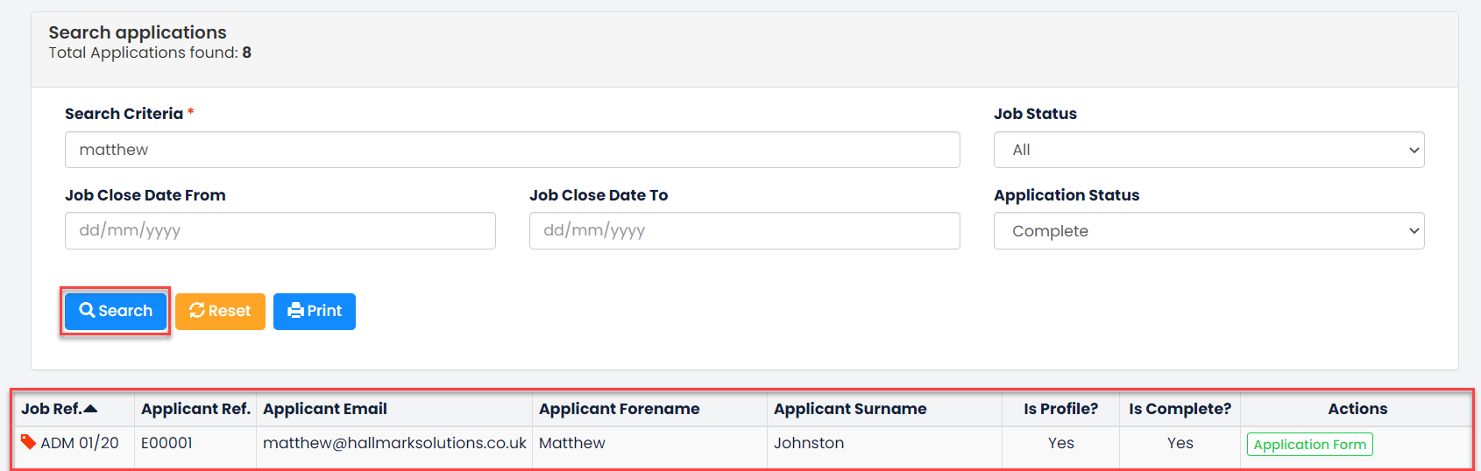Click the Job Close Date To field
This screenshot has height=471, width=1481.
pos(744,231)
